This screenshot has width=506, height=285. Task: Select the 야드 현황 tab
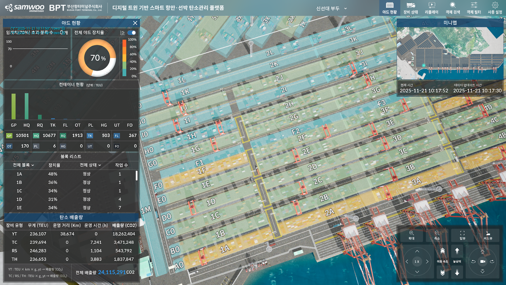tap(389, 8)
